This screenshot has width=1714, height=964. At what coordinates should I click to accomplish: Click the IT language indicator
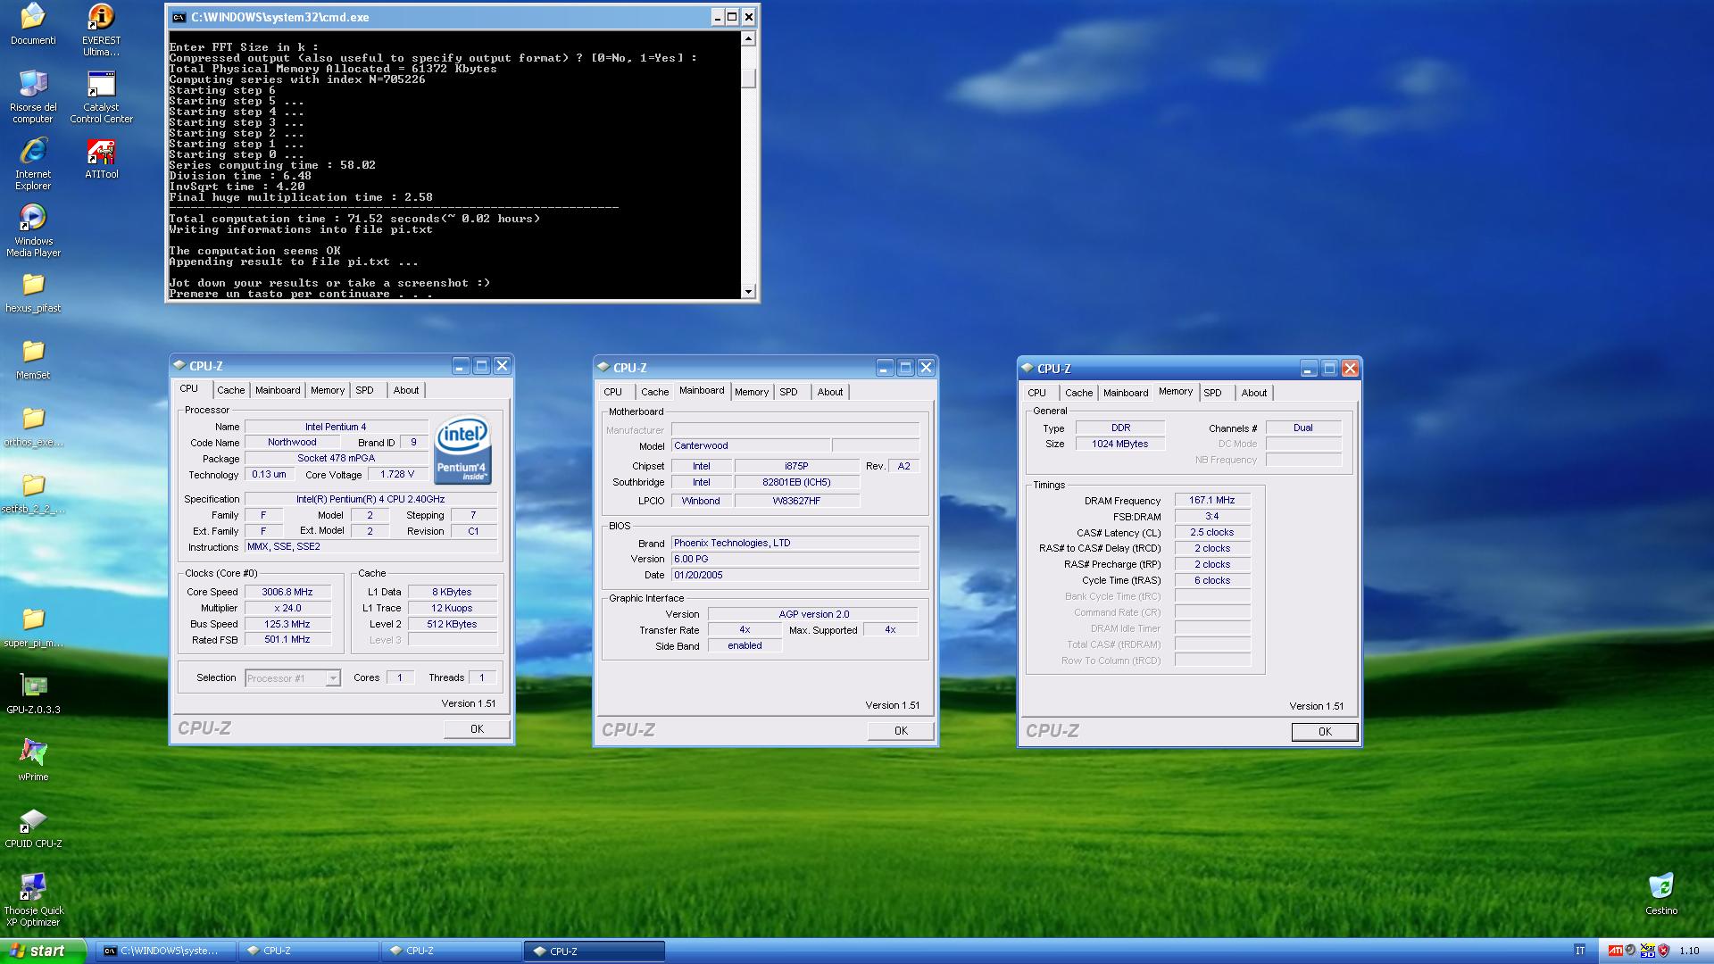1580,951
